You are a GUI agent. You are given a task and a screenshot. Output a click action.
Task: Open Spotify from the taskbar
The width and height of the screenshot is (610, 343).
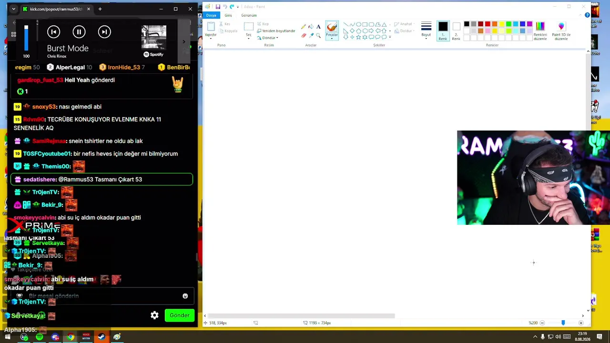click(x=40, y=337)
